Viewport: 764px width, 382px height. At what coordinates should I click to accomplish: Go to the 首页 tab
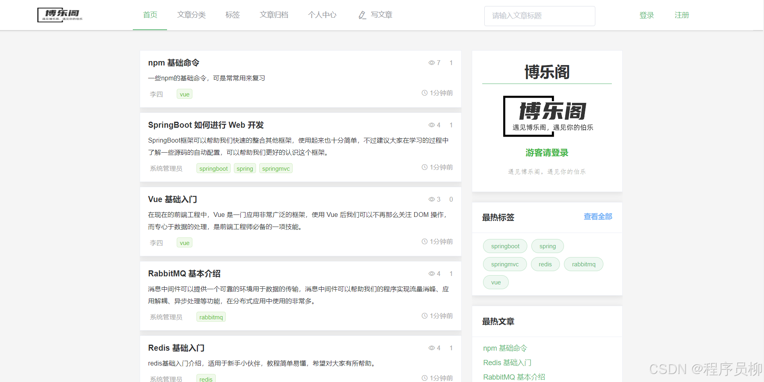pos(150,15)
